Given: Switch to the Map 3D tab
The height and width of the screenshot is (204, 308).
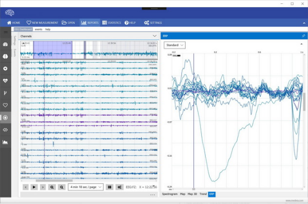Looking at the screenshot, I should pos(192,194).
